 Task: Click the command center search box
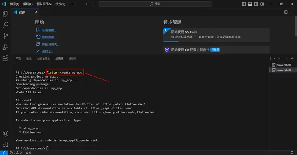tap(155, 4)
